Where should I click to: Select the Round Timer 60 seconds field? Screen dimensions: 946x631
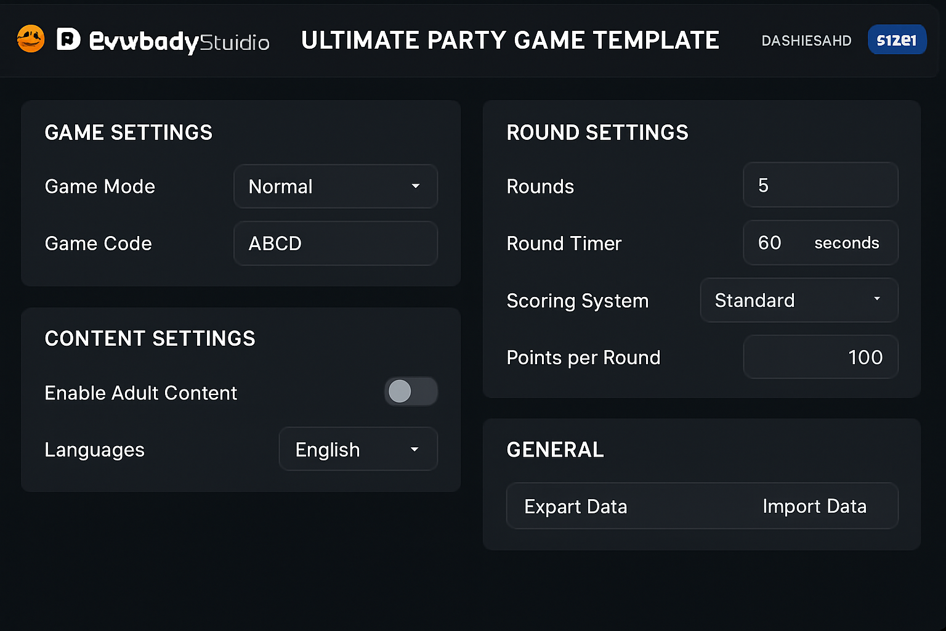click(820, 243)
